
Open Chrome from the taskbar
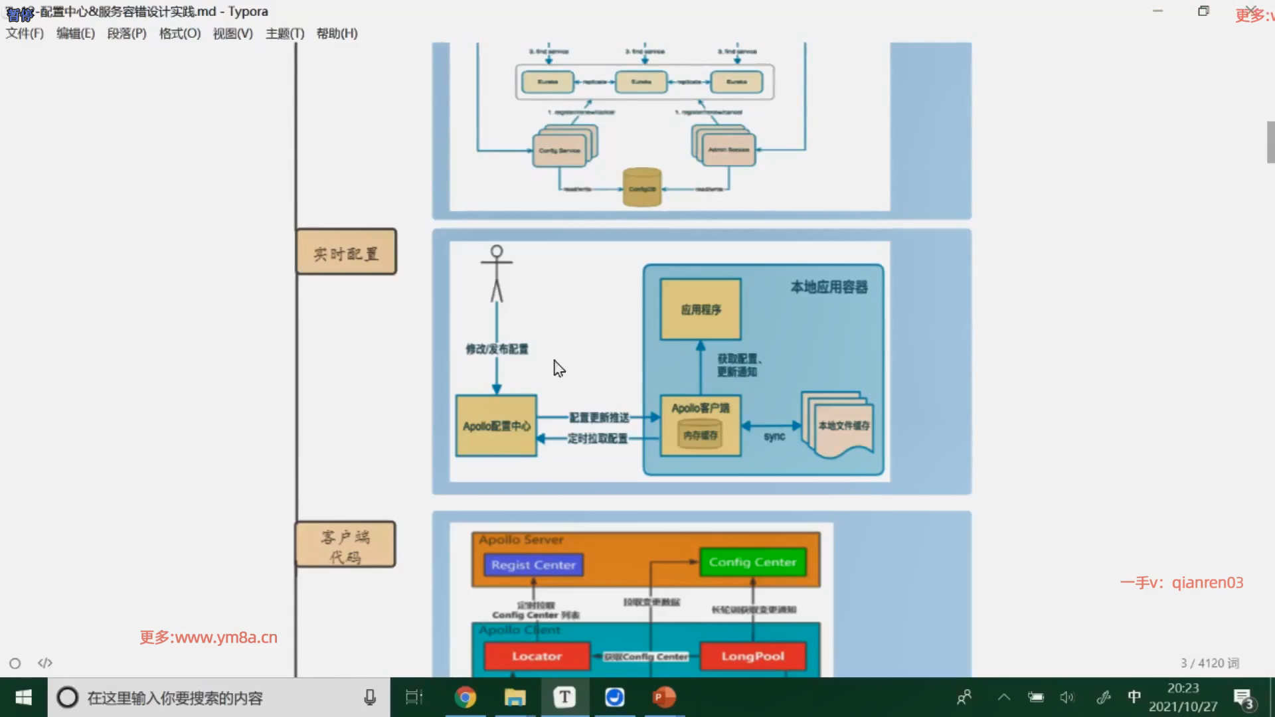(x=465, y=697)
